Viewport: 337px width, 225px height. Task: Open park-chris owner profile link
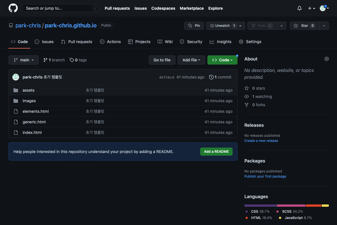point(28,25)
